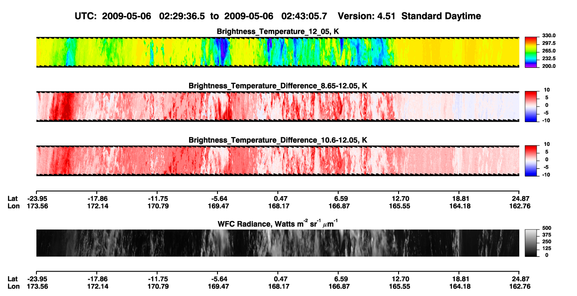Click the '232.5' color scale label
The width and height of the screenshot is (577, 296).
coord(549,58)
